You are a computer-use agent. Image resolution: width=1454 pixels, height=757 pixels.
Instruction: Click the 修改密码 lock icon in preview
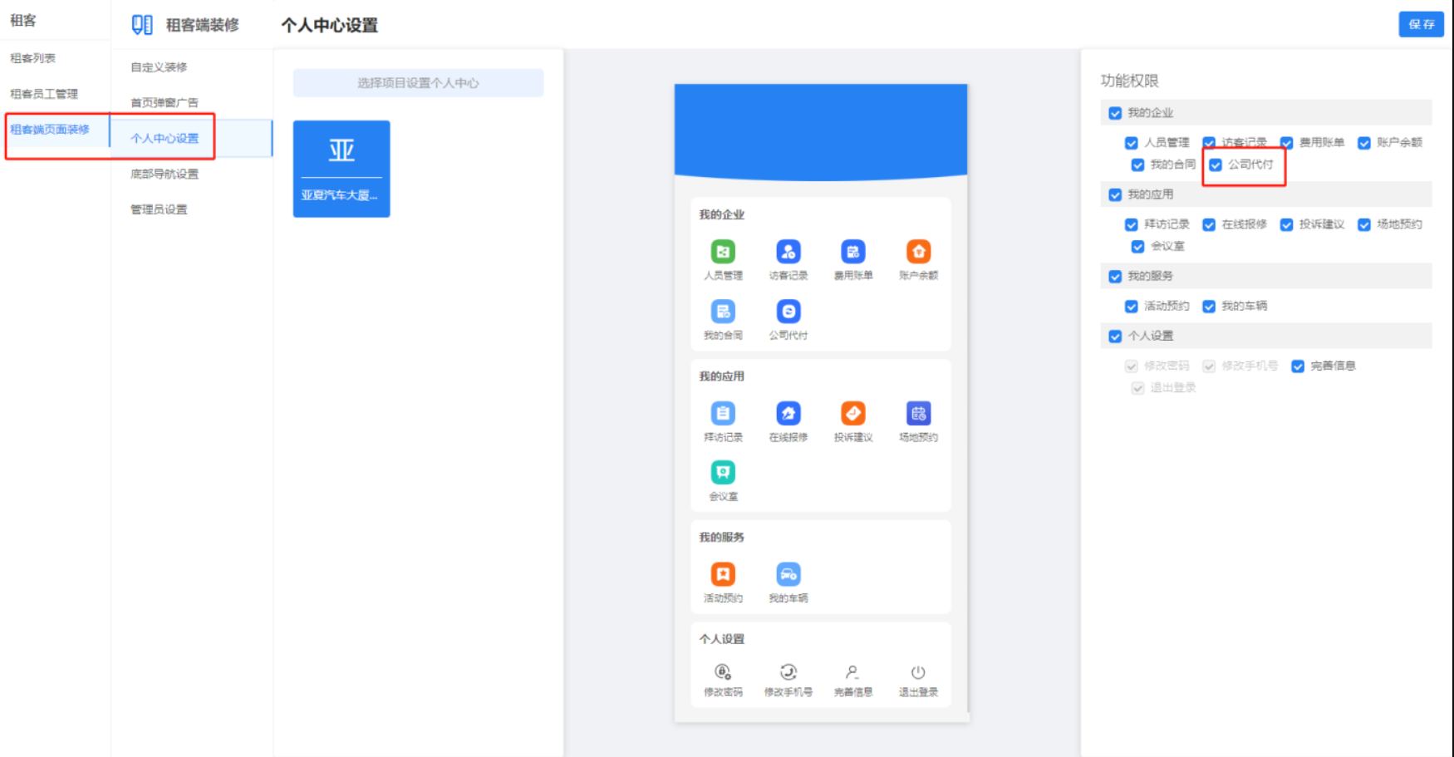pyautogui.click(x=723, y=672)
